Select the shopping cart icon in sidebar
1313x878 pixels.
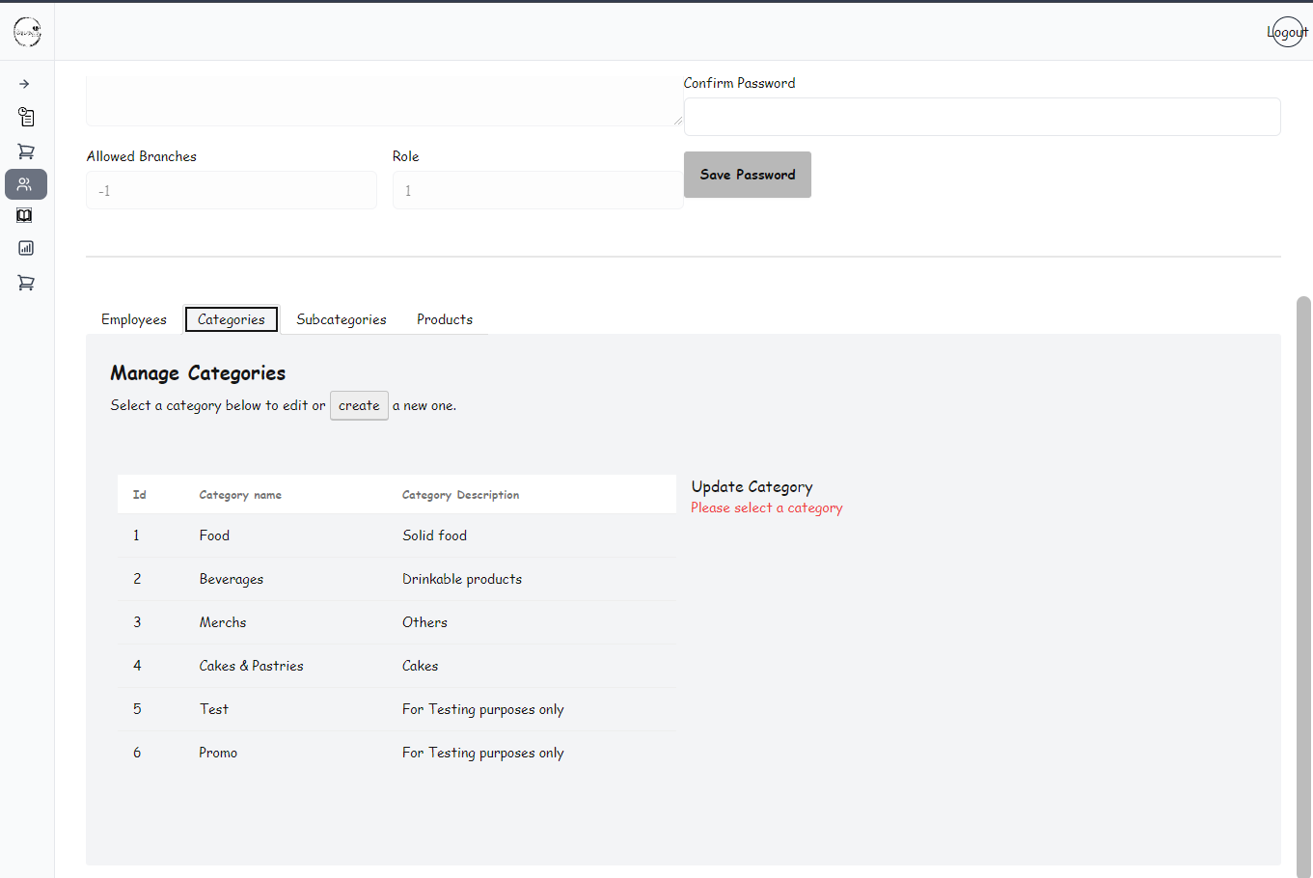(25, 151)
